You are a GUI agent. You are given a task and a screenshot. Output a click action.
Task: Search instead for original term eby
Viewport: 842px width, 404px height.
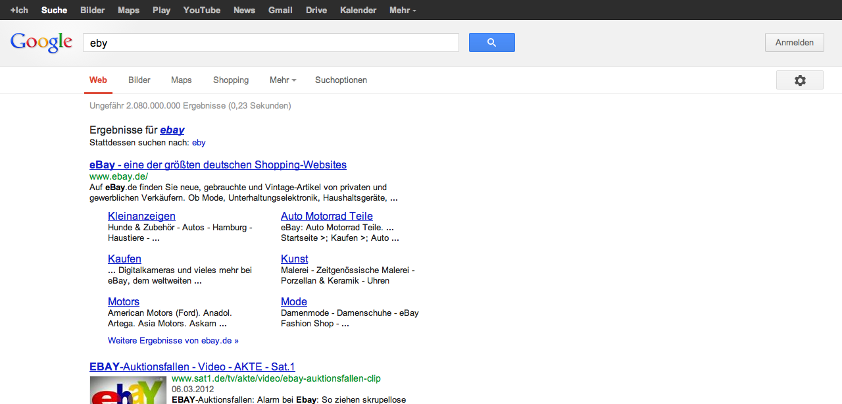(199, 143)
